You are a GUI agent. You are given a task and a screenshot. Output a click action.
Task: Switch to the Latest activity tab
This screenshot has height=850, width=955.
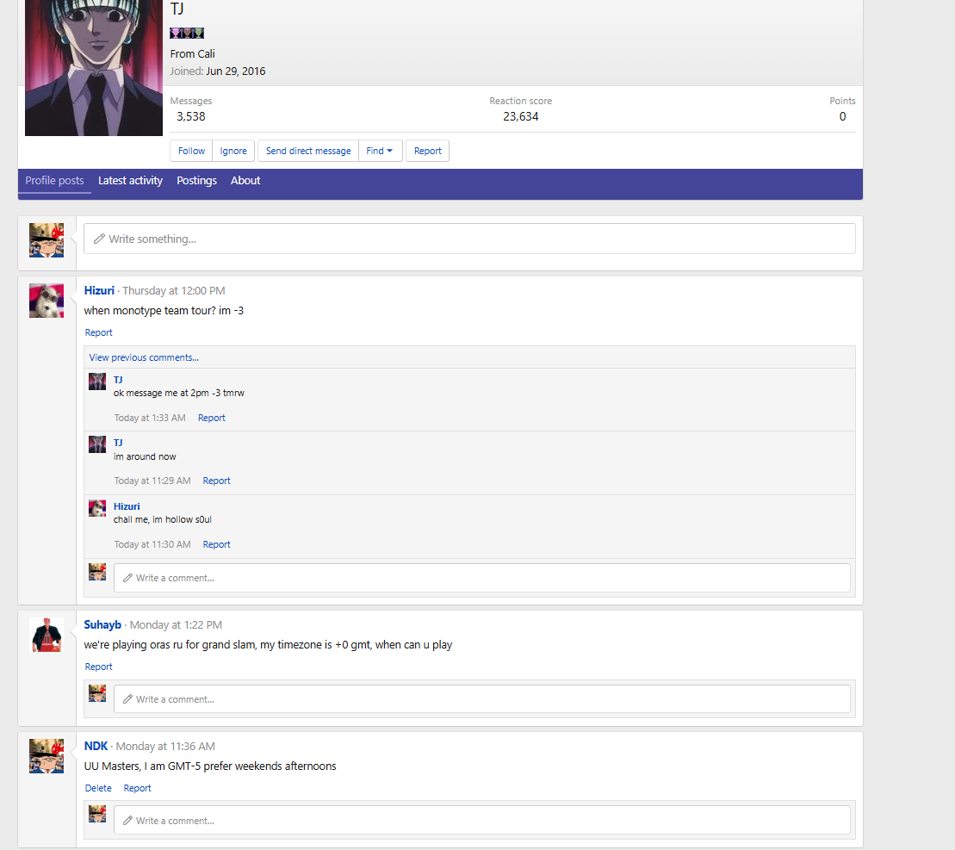(130, 181)
